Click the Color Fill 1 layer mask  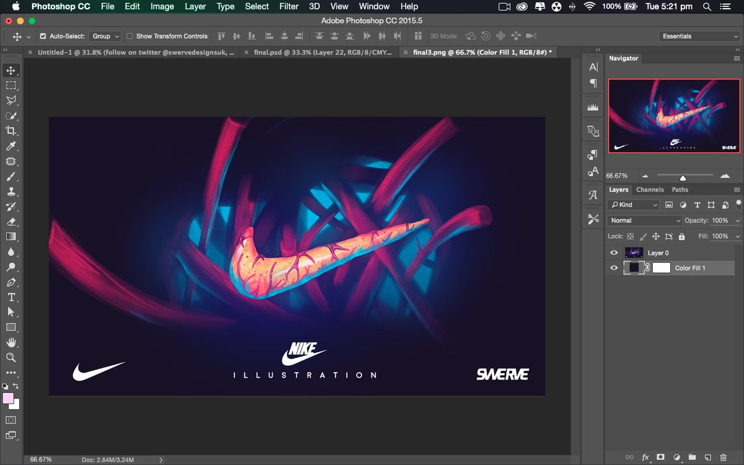662,268
